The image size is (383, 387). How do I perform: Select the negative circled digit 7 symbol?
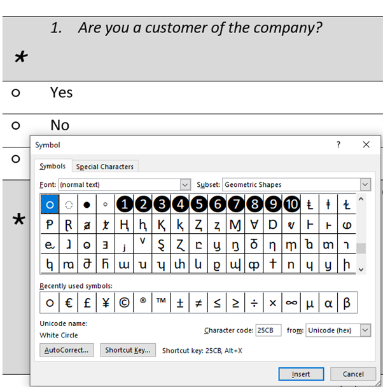236,205
